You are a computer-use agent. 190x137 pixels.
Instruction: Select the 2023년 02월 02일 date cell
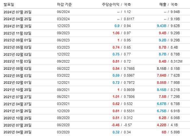coord(18,54)
